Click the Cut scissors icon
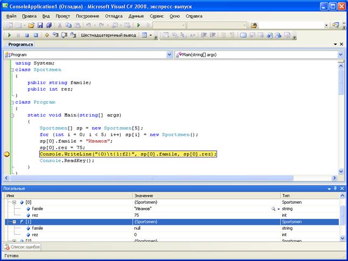The image size is (348, 261). [x=59, y=25]
